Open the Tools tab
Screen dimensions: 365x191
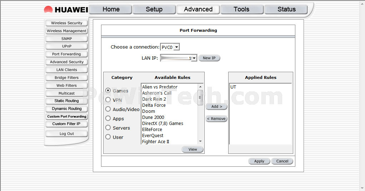(x=242, y=10)
